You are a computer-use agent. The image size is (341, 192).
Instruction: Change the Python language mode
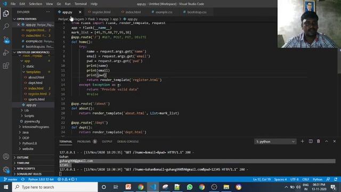[x=318, y=179]
